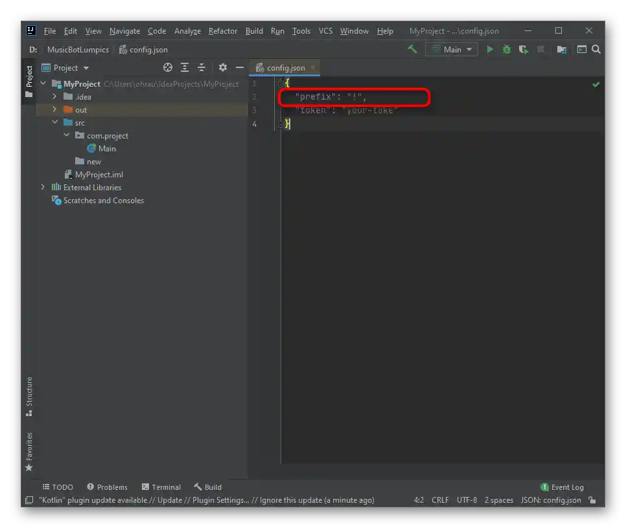Open the Terminal tool window
Screen dimensions: 626x528
click(x=161, y=487)
